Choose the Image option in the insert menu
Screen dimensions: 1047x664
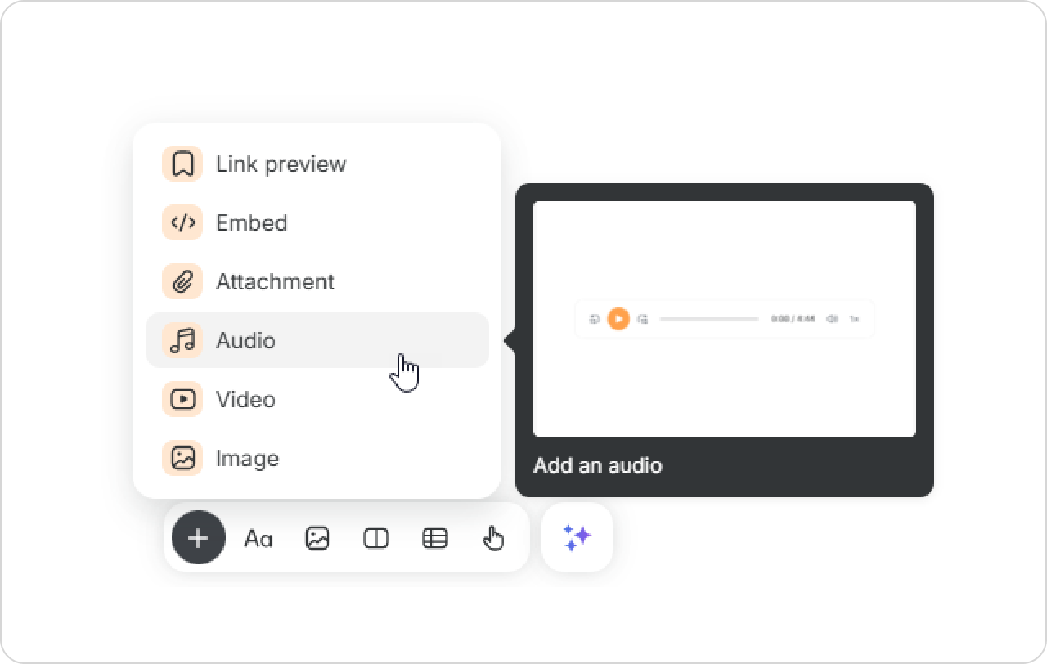tap(247, 458)
